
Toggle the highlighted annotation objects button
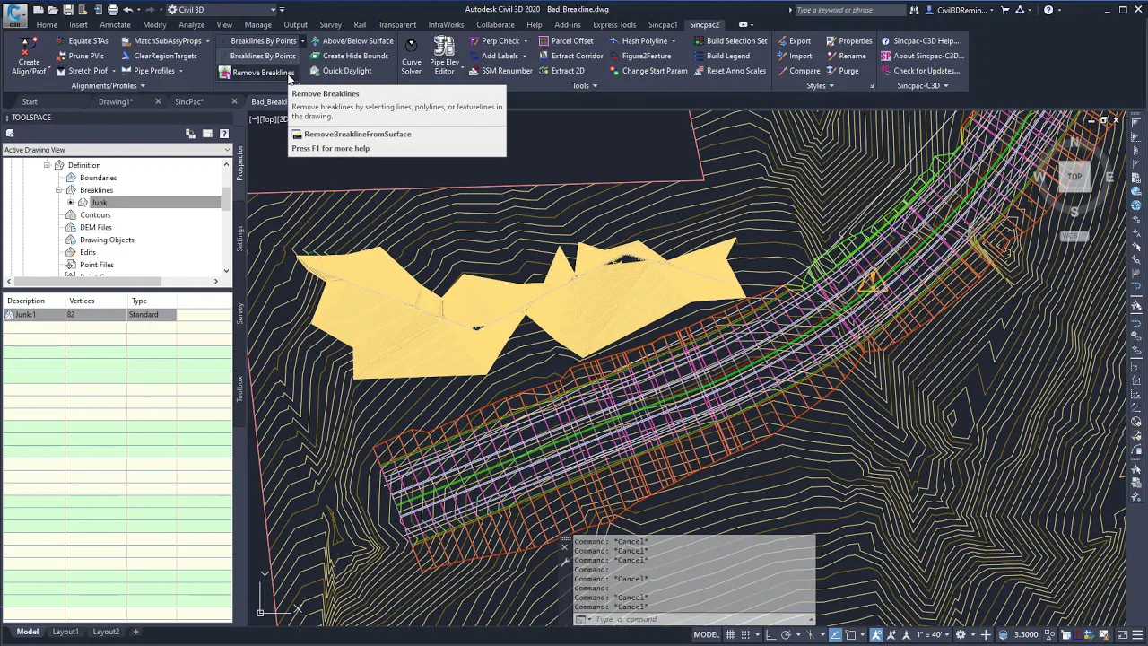tap(877, 634)
